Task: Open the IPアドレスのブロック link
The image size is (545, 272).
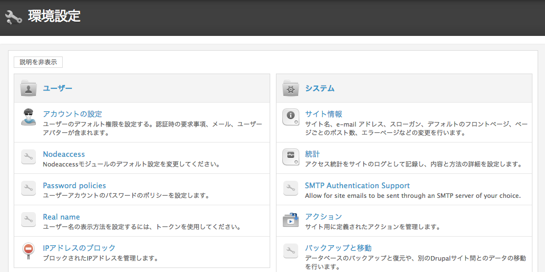Action: pos(79,248)
